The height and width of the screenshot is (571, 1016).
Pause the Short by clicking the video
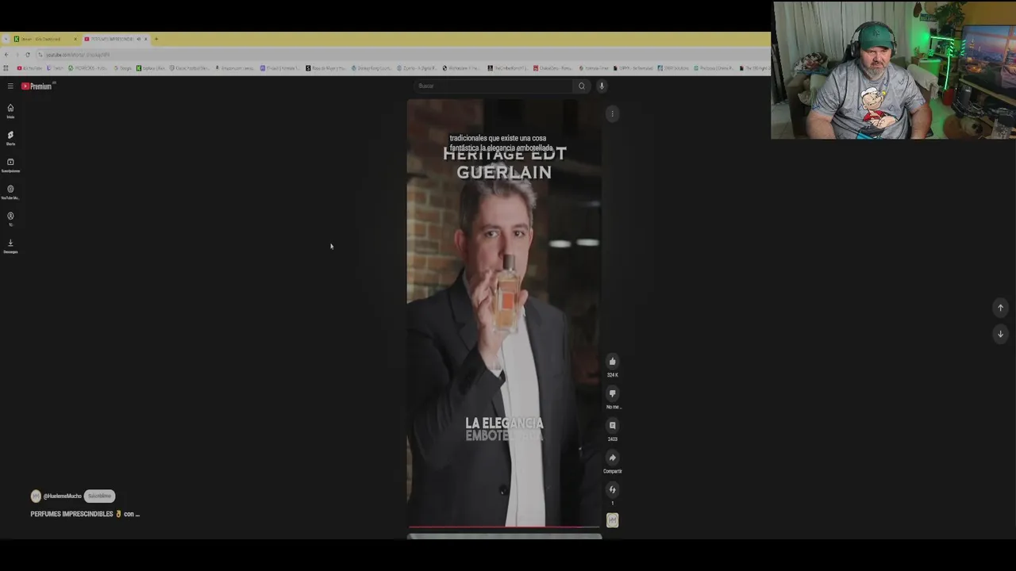click(x=504, y=313)
